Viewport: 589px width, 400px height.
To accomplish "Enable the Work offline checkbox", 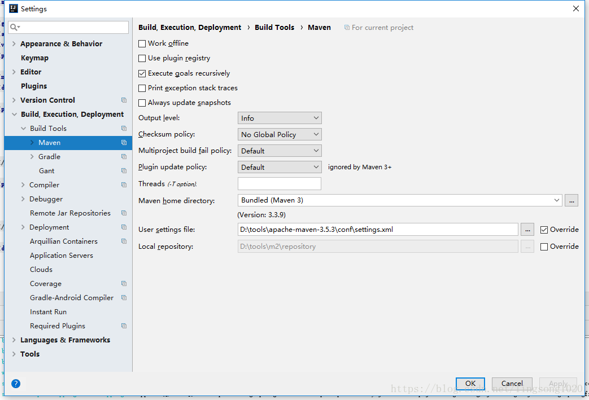I will pyautogui.click(x=142, y=43).
